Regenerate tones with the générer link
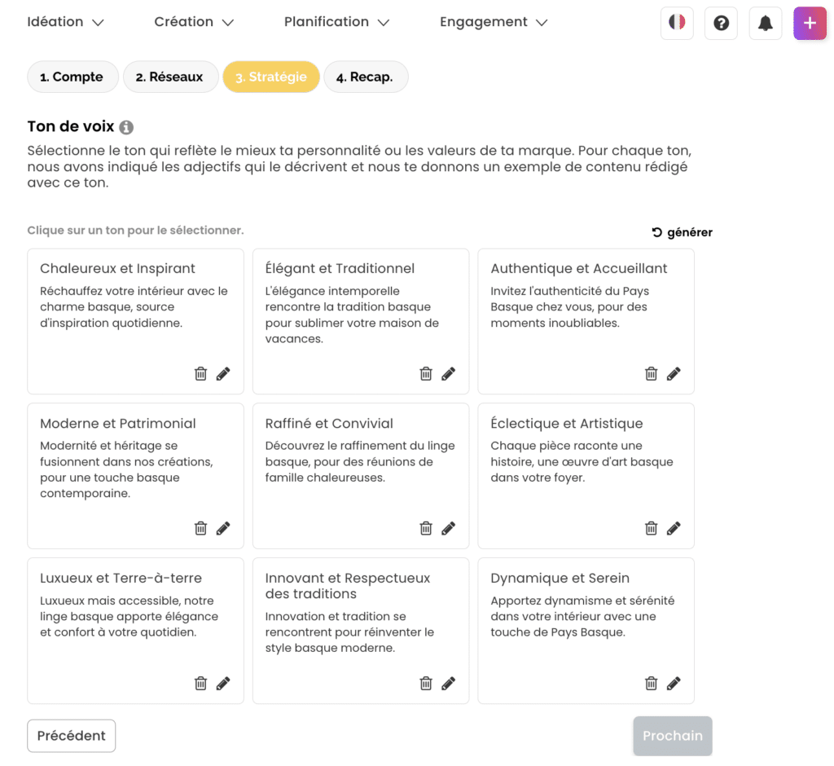The height and width of the screenshot is (766, 834). [x=682, y=232]
